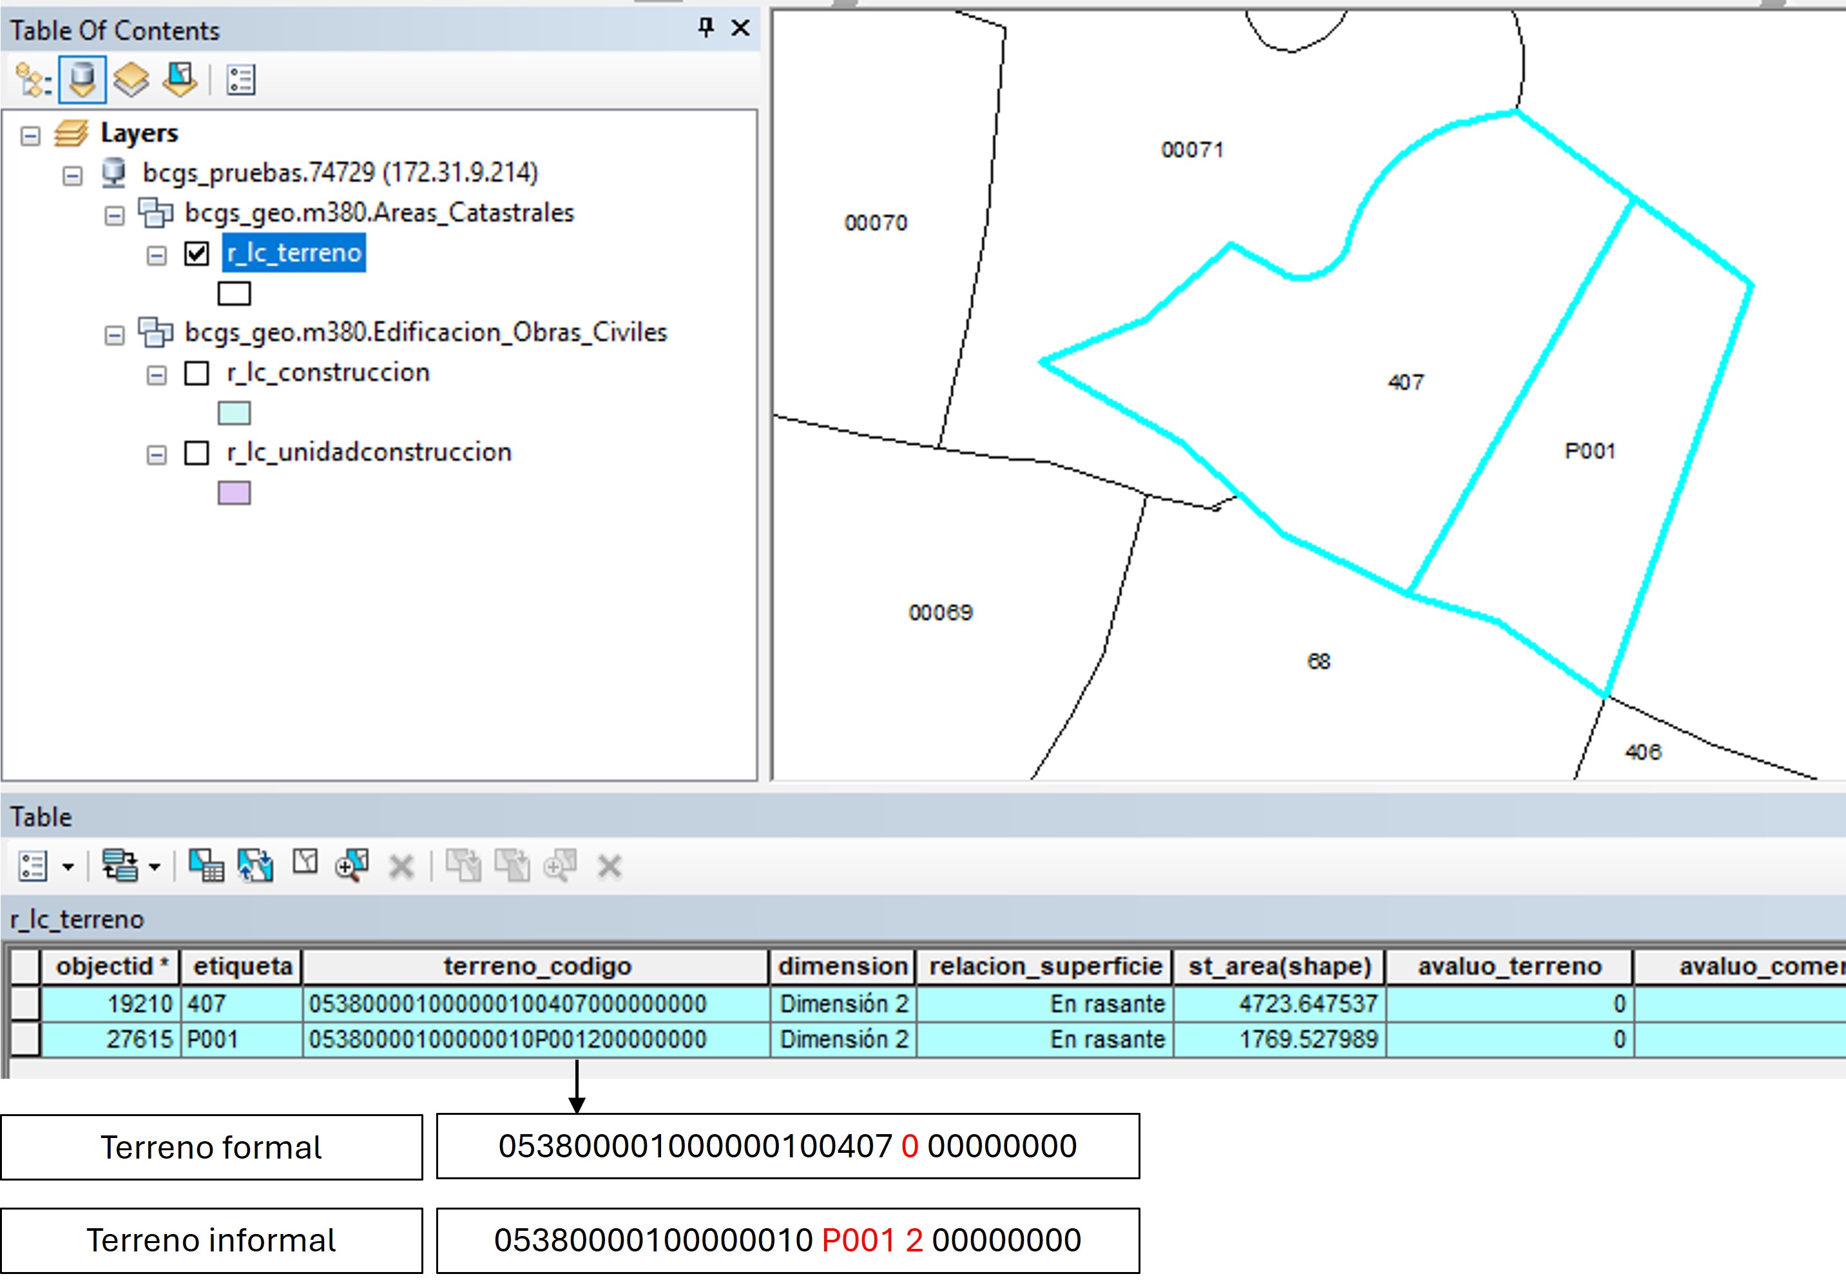
Task: Click the area value 1769.527989
Action: (1280, 1039)
